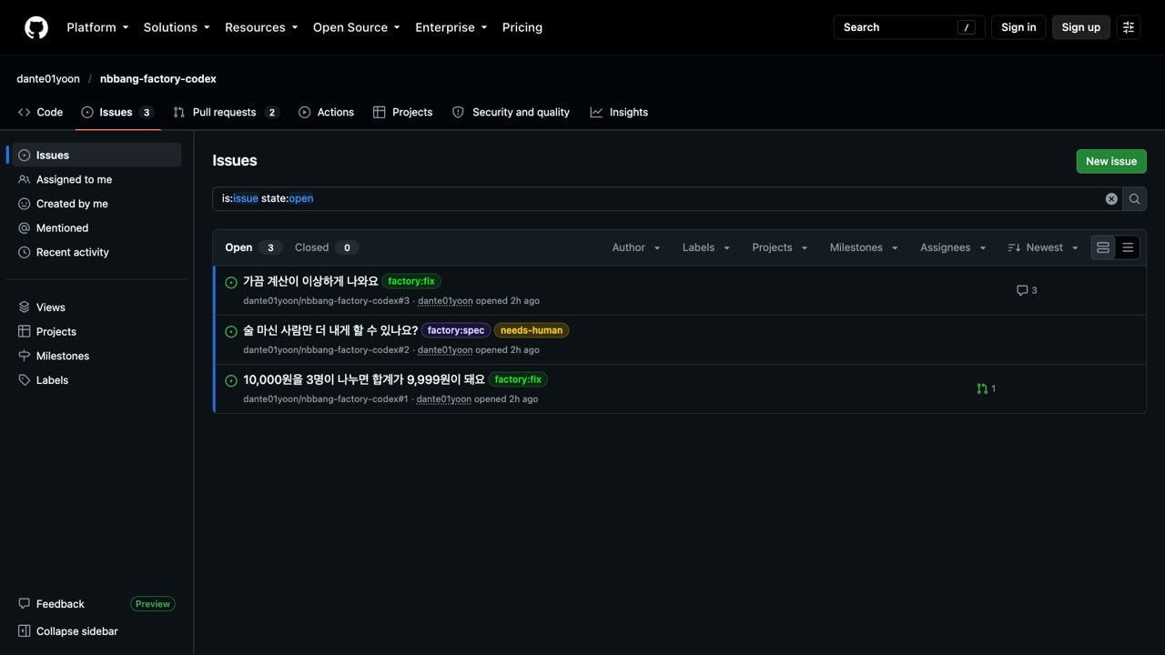This screenshot has width=1165, height=655.
Task: Open the Actions tab
Action: pos(326,112)
